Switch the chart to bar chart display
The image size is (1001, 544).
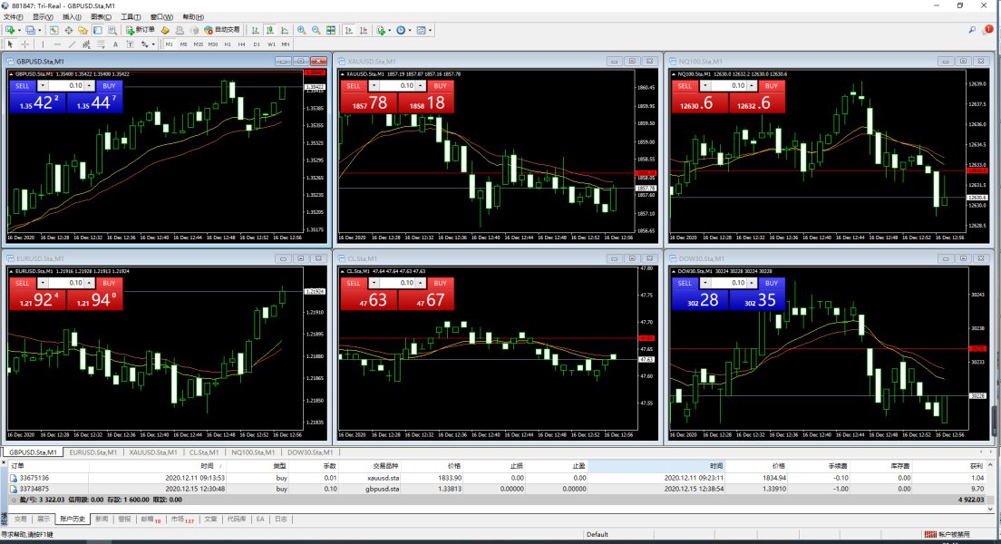click(x=256, y=30)
